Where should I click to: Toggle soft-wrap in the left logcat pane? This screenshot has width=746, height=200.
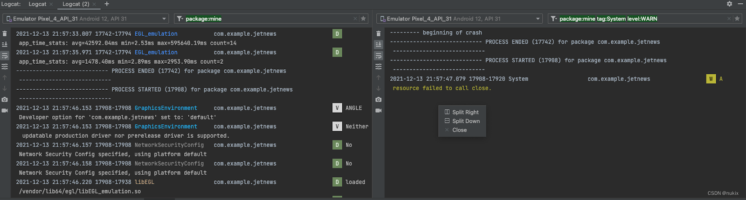5,56
